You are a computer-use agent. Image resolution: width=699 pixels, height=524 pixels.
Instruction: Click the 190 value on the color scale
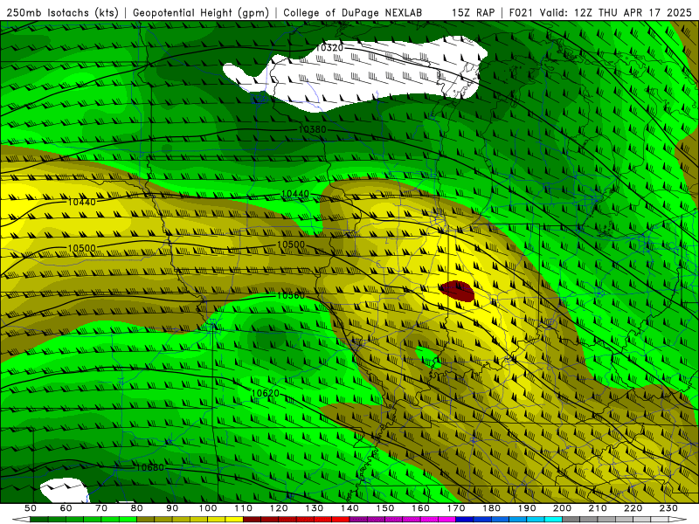527,508
